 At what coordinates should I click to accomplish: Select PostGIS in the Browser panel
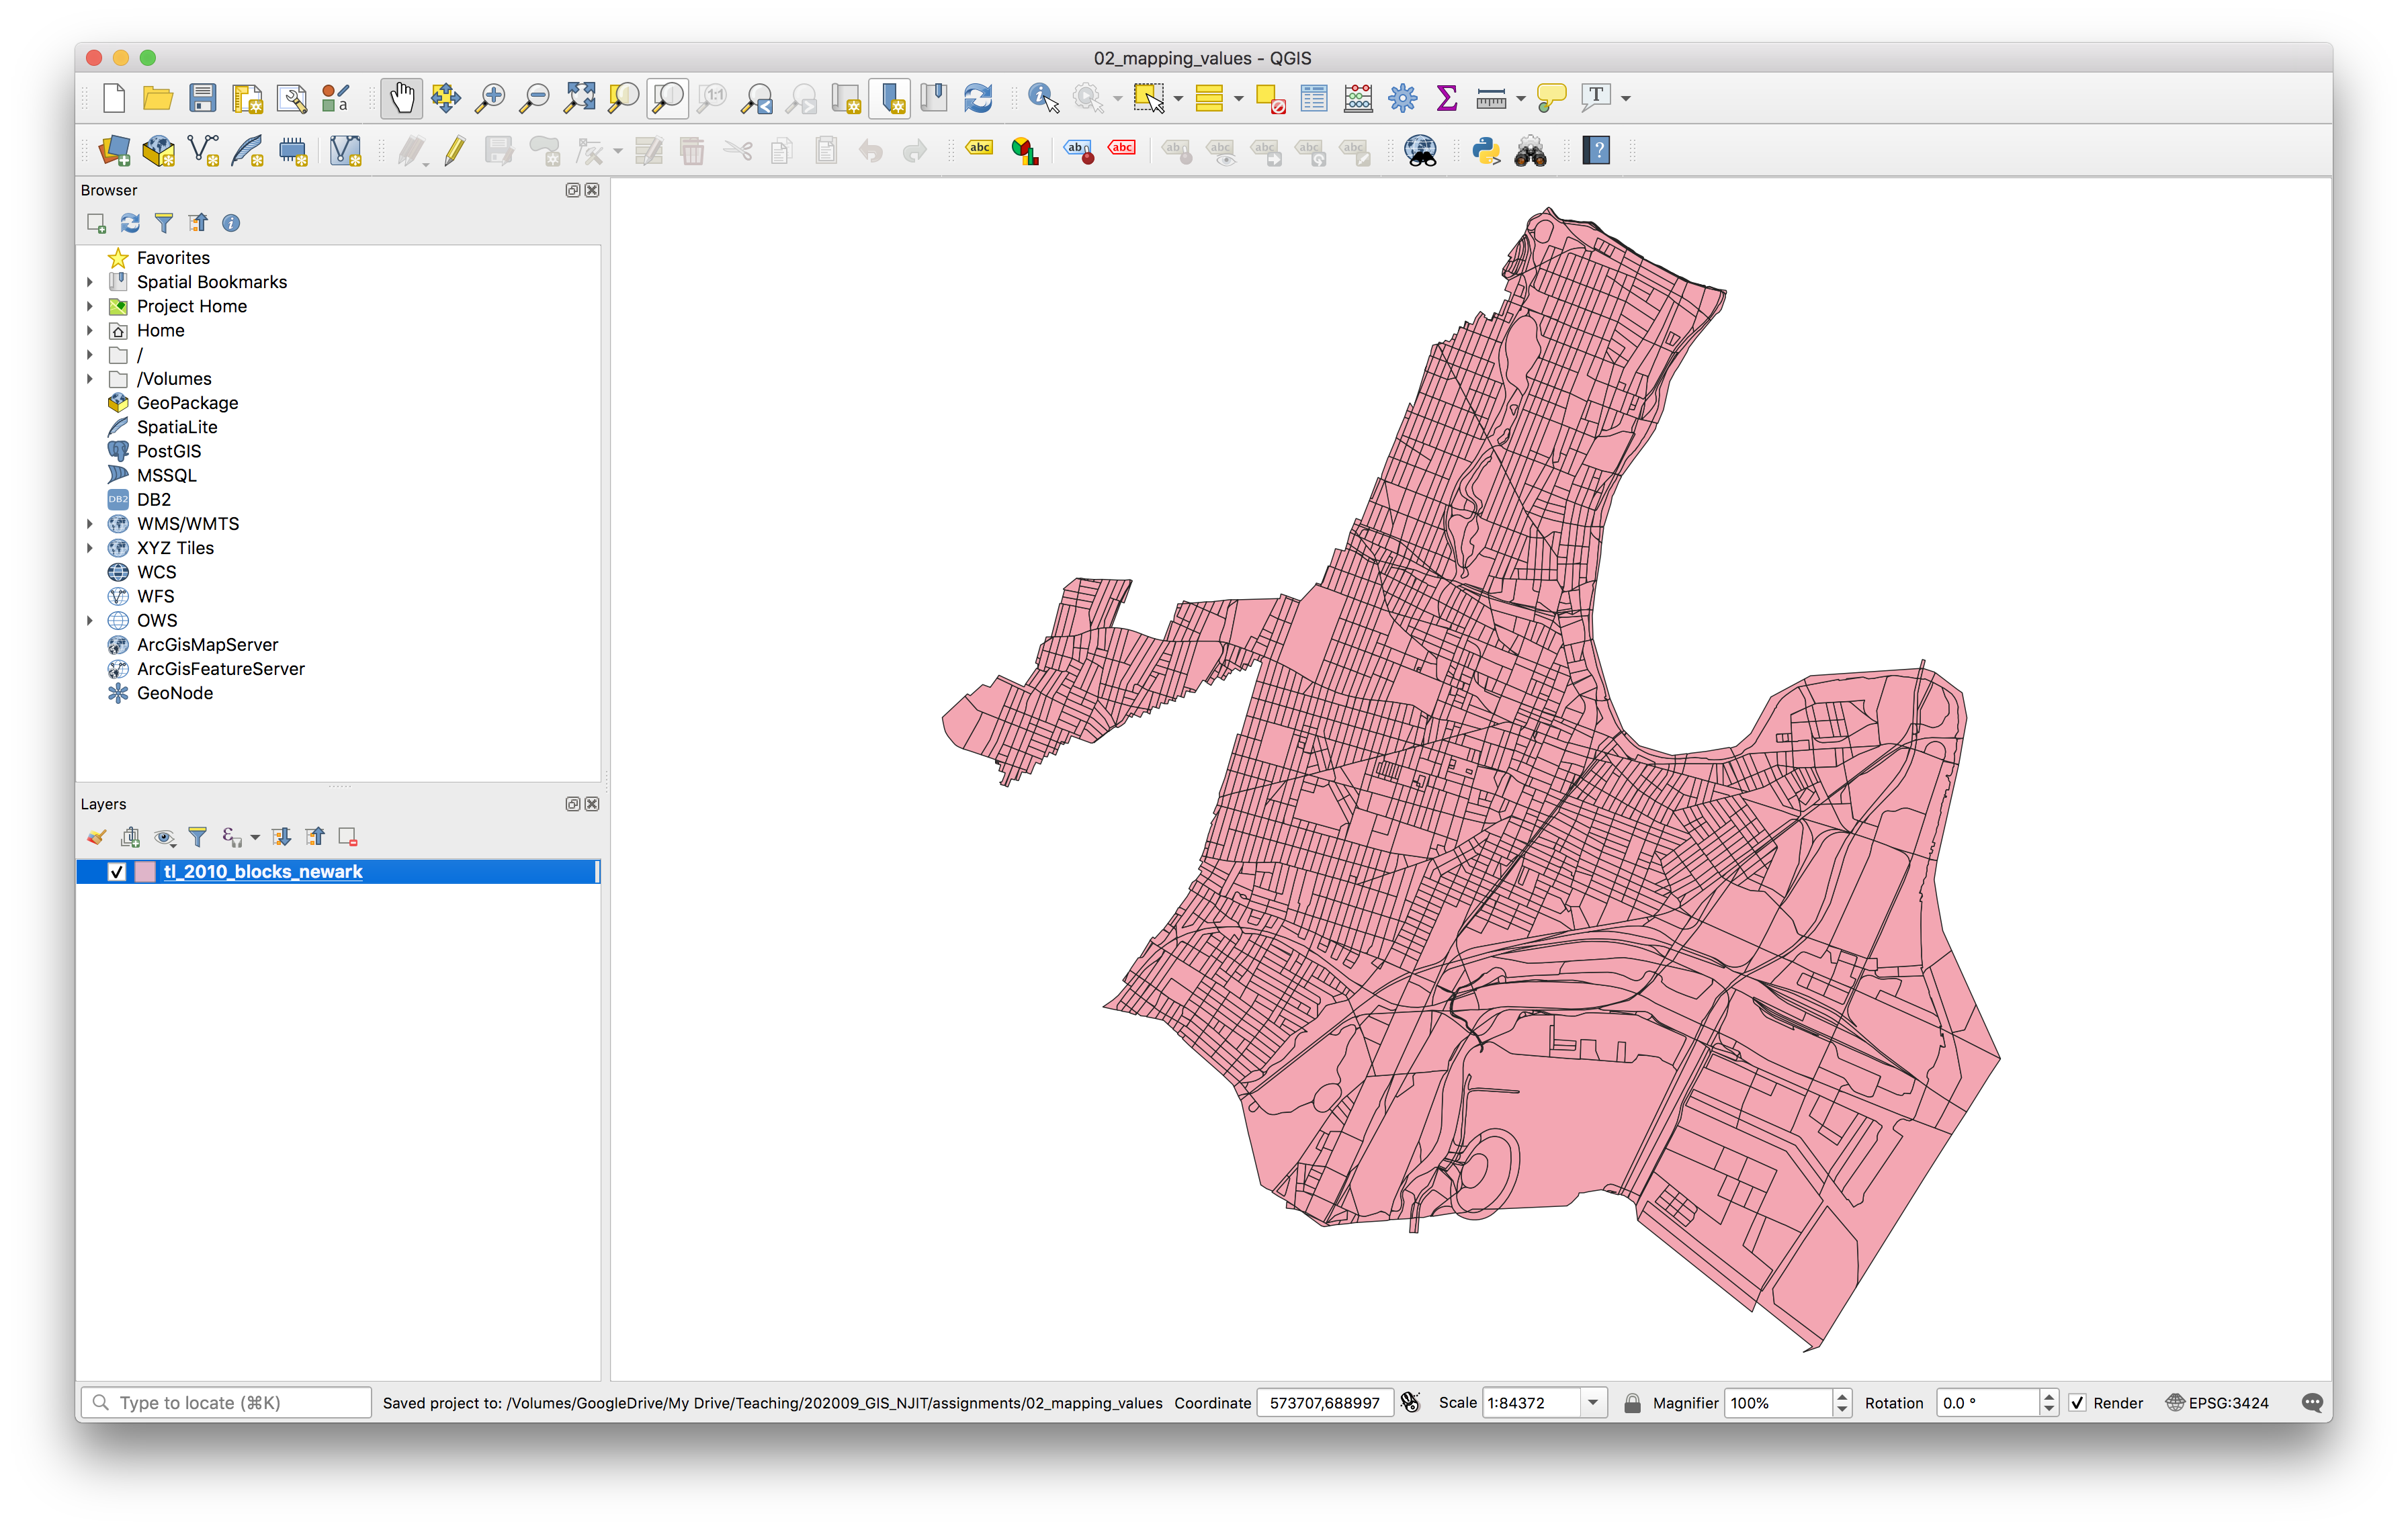(168, 451)
